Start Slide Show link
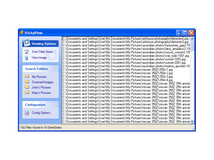Viewport: 214px width, 160px height. pos(42,52)
